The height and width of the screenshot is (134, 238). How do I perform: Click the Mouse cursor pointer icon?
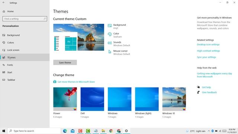[x=110, y=52]
